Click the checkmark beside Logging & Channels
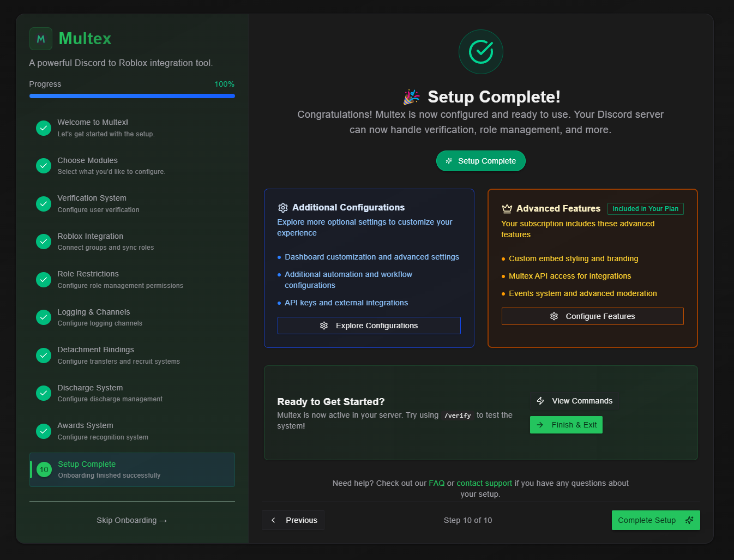The height and width of the screenshot is (560, 734). 44,317
